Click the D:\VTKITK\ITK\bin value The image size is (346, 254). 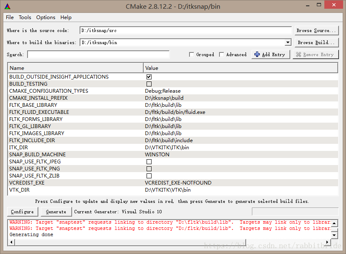[167, 148]
